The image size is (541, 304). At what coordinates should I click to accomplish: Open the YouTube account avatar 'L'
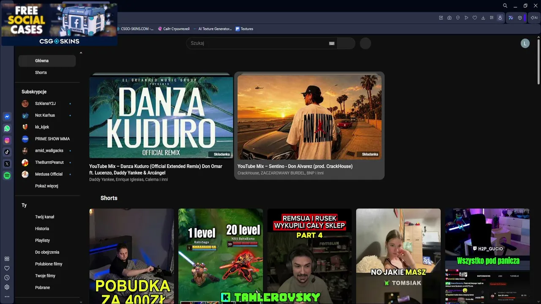point(525,43)
